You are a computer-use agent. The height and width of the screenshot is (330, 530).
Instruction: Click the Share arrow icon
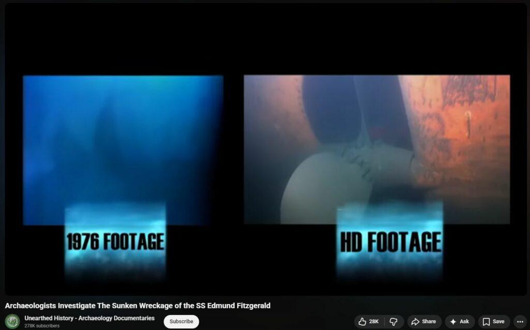click(416, 321)
